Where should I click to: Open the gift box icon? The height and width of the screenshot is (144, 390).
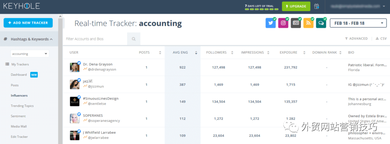[x=316, y=6]
